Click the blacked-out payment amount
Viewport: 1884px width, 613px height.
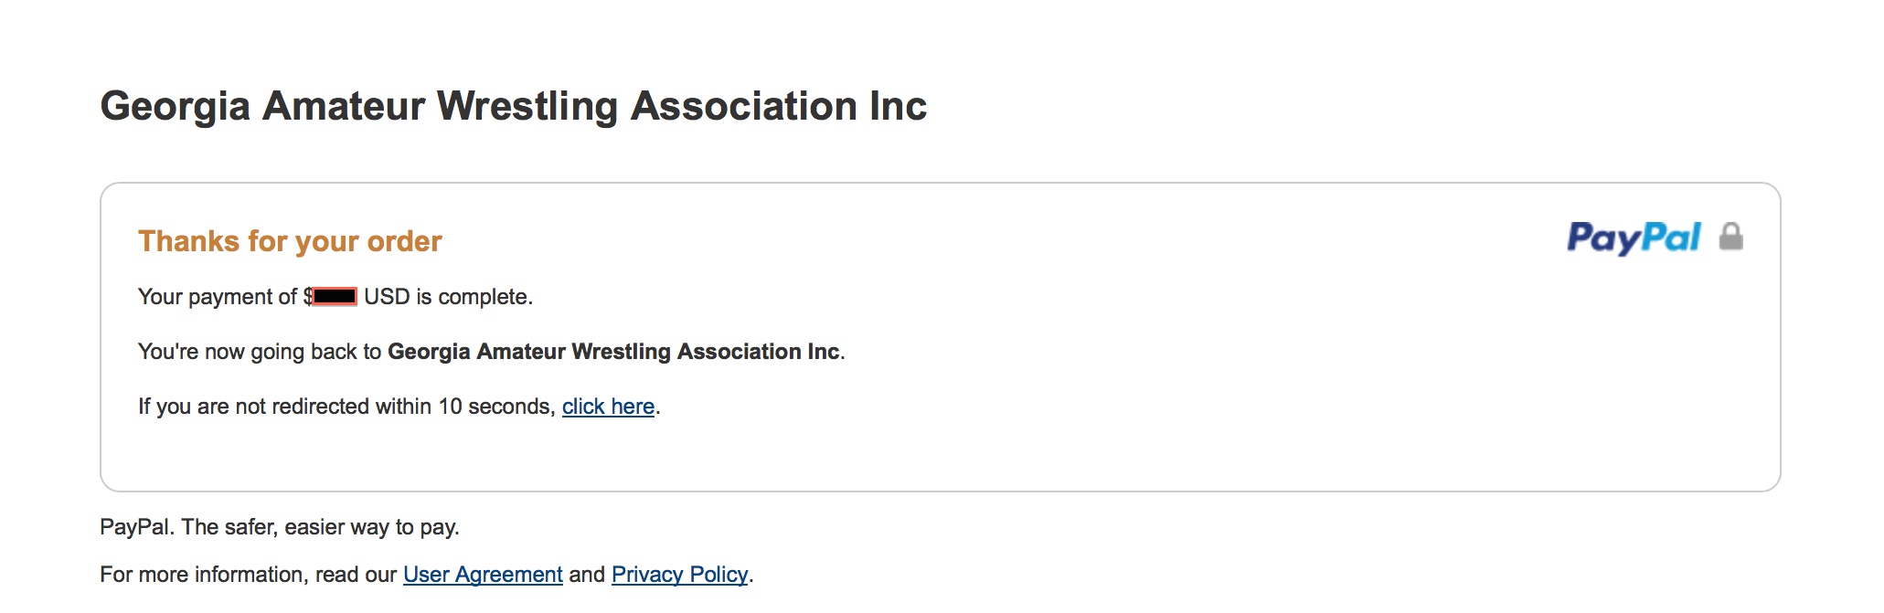click(335, 297)
